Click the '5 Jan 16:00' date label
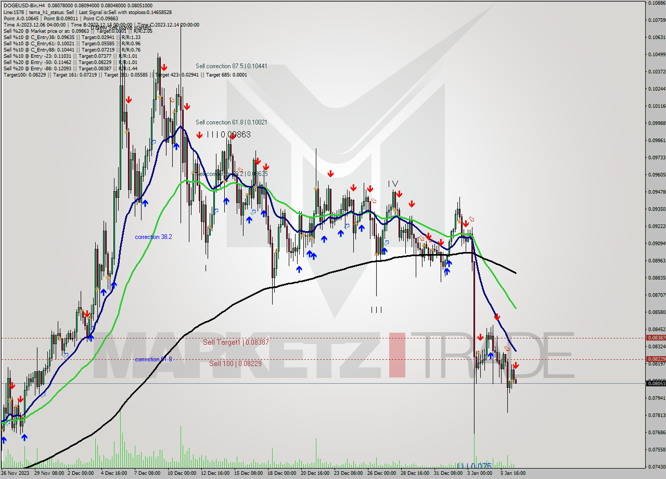The width and height of the screenshot is (666, 479). pyautogui.click(x=513, y=473)
